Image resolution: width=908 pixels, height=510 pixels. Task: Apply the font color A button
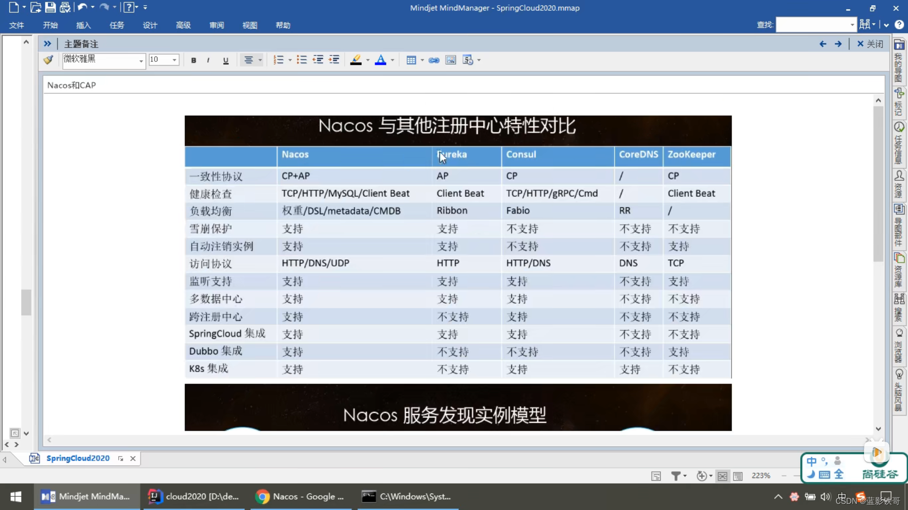381,60
